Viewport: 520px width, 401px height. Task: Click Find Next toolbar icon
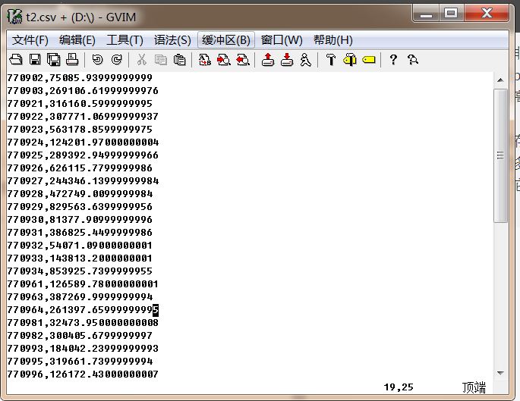click(223, 60)
